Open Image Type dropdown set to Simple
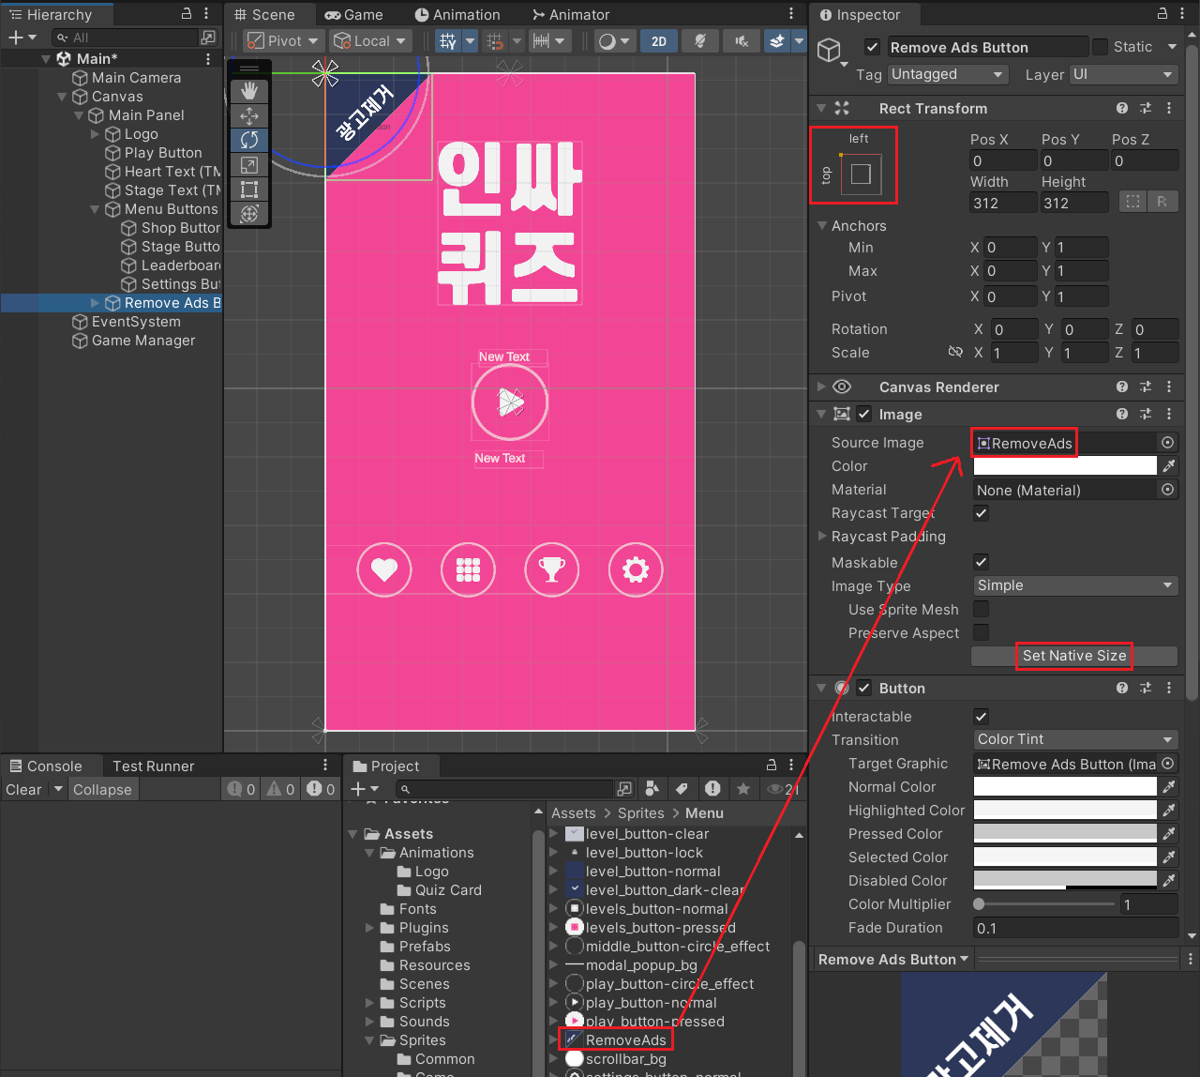The width and height of the screenshot is (1200, 1077). [1074, 585]
